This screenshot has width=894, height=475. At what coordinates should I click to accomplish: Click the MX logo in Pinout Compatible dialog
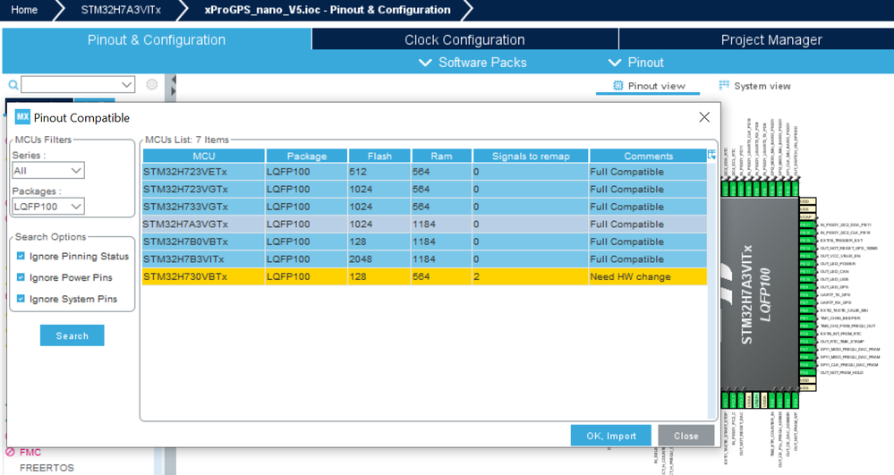coord(22,117)
